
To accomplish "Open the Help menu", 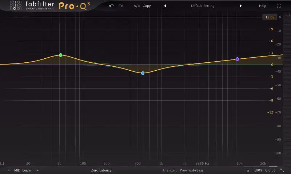I will click(x=262, y=6).
